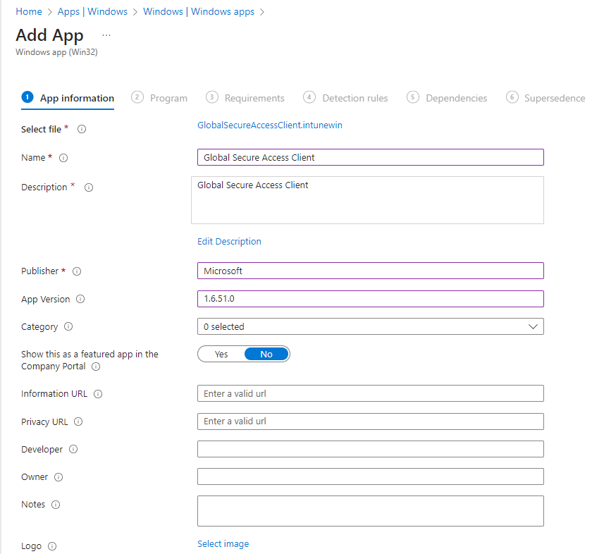
Task: Click the Description text box
Action: pyautogui.click(x=367, y=200)
